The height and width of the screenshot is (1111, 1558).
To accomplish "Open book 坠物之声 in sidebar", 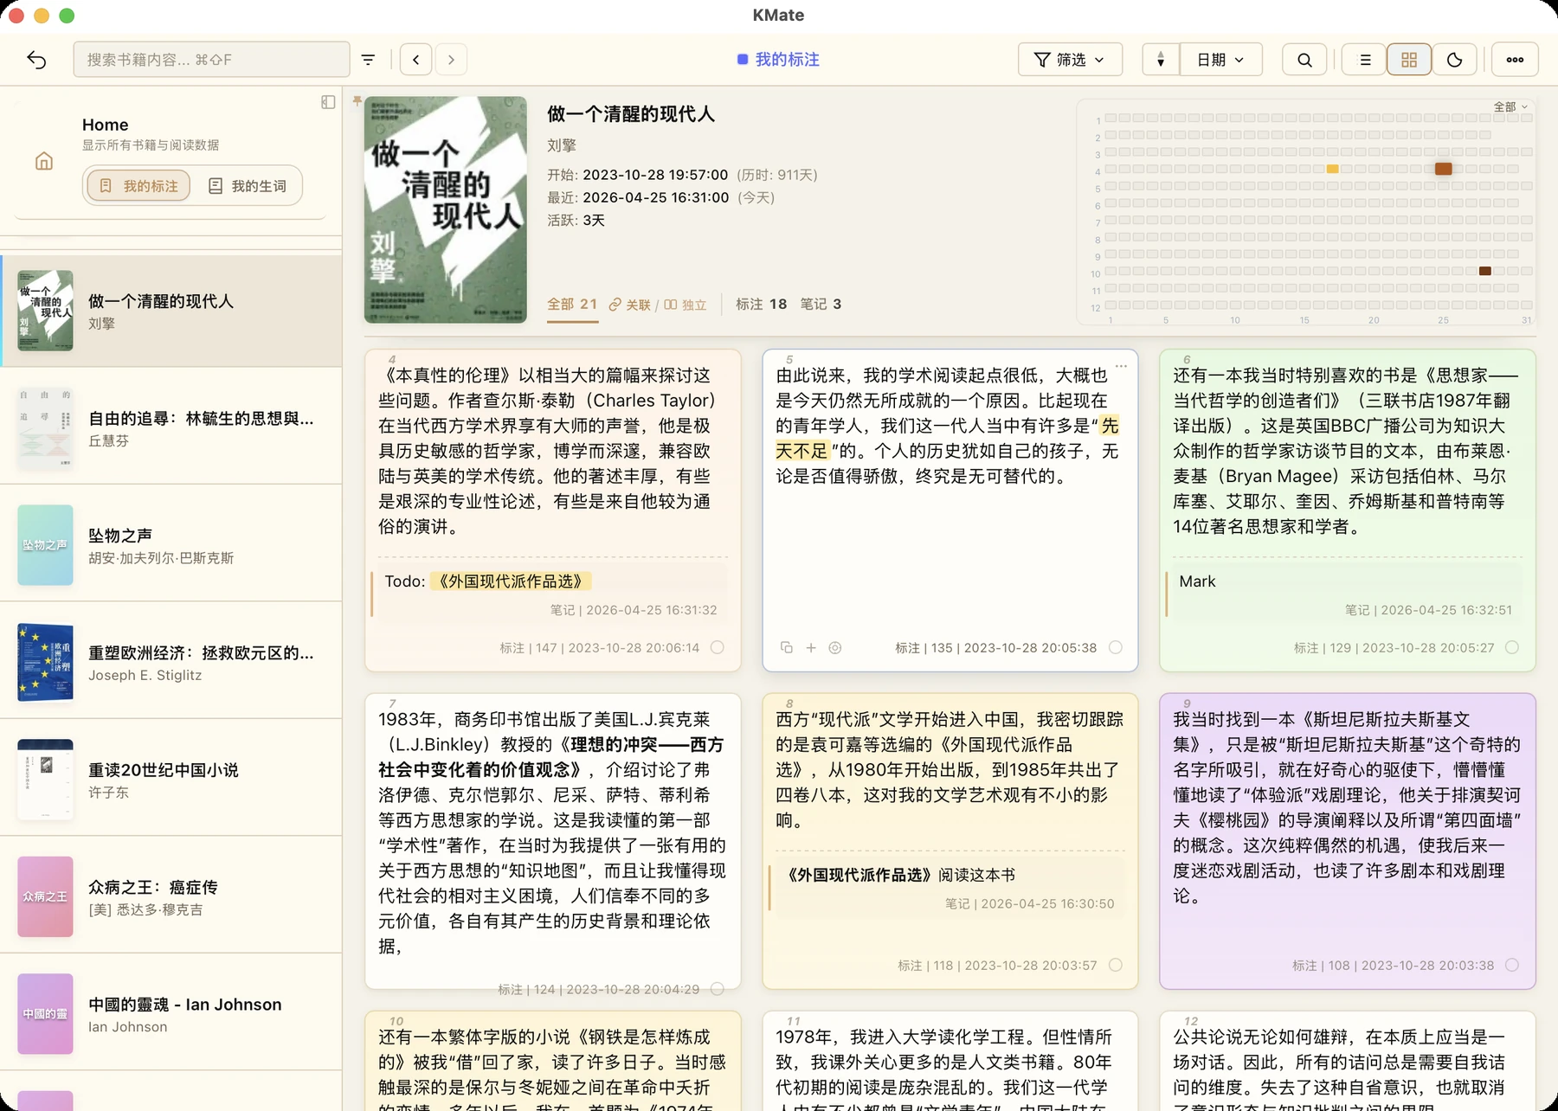I will pos(171,545).
